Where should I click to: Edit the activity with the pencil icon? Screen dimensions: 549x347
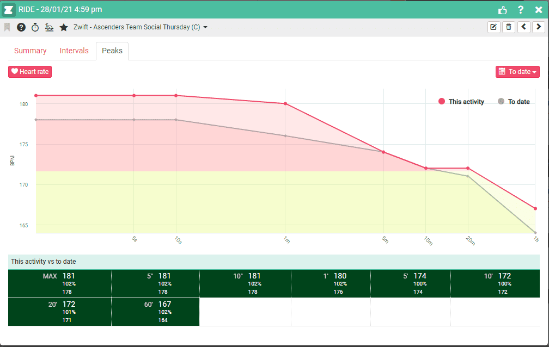coord(493,27)
